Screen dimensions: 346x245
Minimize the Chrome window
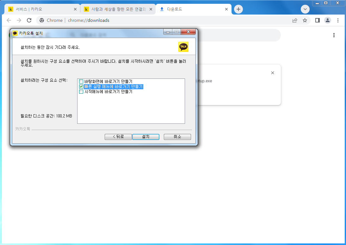point(317,3)
